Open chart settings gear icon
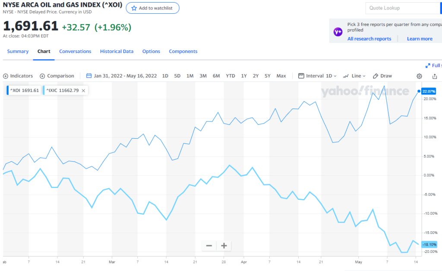Screen dimensions: 442x271 [419, 76]
